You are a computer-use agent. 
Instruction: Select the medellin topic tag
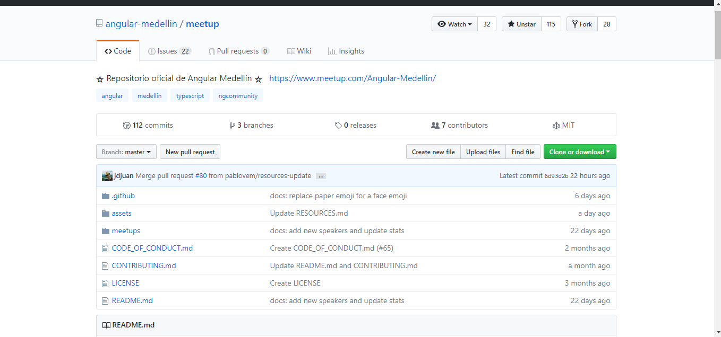coord(150,96)
